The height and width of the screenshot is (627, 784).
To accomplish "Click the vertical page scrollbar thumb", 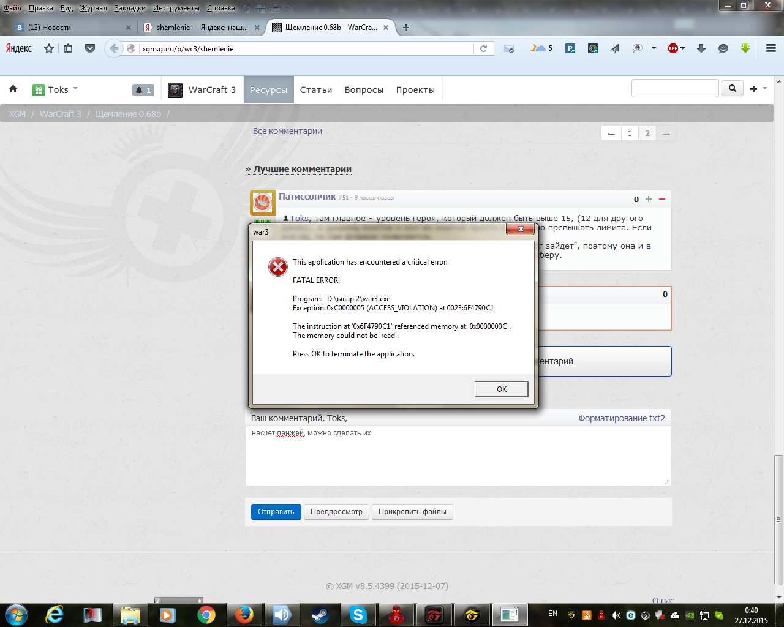I will (x=778, y=519).
